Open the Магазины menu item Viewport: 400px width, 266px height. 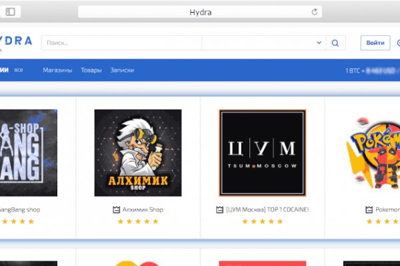coord(57,70)
